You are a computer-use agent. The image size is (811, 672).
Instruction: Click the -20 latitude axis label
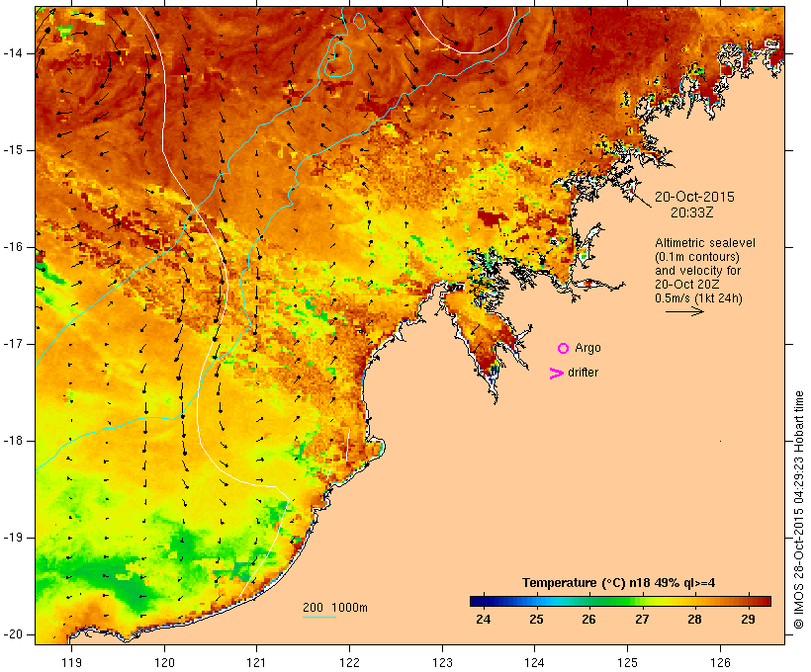tap(13, 634)
